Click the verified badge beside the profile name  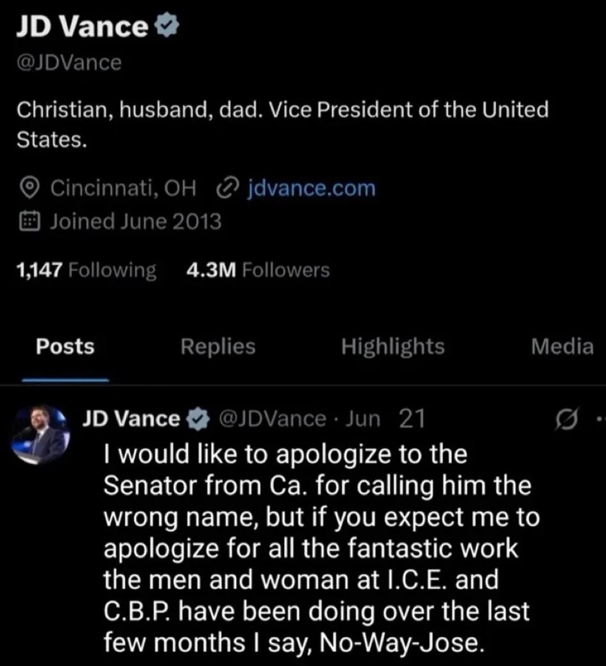(167, 27)
